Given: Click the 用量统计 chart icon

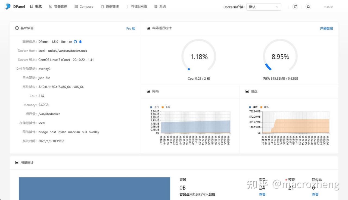Looking at the screenshot, I should point(17,162).
